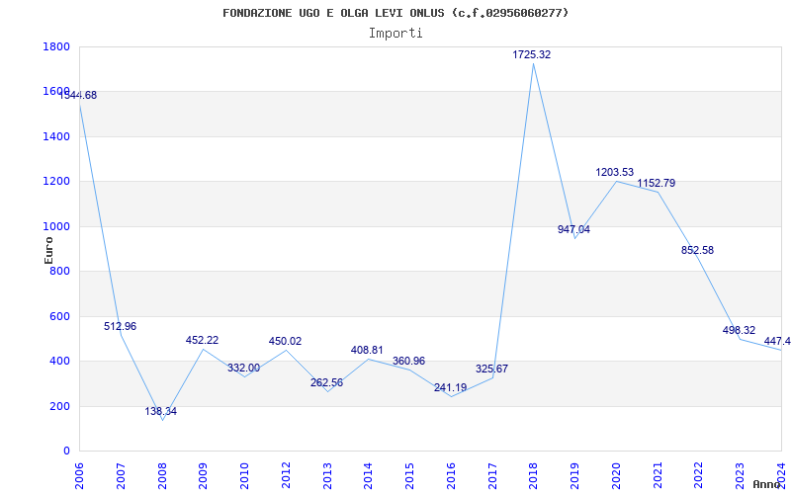The width and height of the screenshot is (791, 494).
Task: Select the 1725.32 data label
Action: [x=532, y=54]
